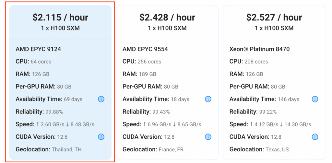Click the 99.88% reliability value
Viewport: 332px width, 163px height.
pos(54,112)
